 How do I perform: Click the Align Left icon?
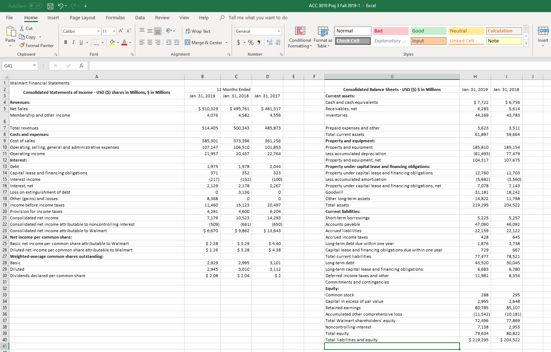(142, 42)
